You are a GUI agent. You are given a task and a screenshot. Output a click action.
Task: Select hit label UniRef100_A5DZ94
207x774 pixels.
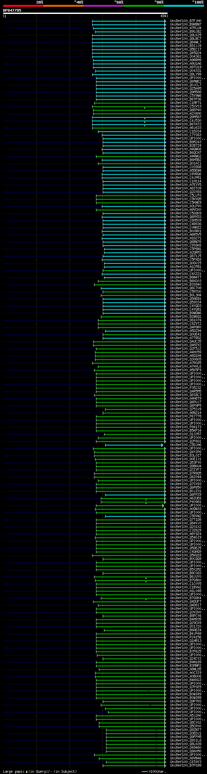[x=186, y=331]
